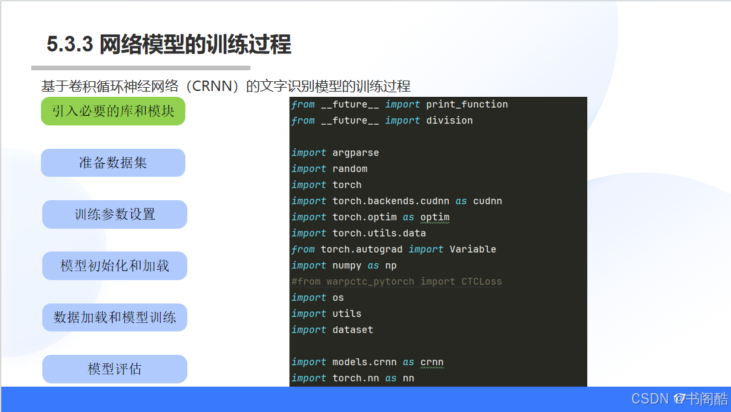Click the 准备数据集 step button
Viewport: 731px width, 412px height.
click(x=113, y=162)
